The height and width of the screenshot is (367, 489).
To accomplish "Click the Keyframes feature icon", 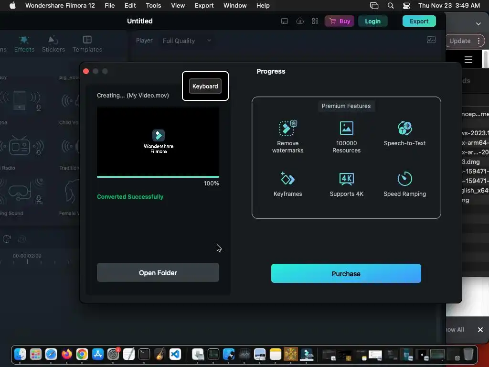I will (x=287, y=179).
